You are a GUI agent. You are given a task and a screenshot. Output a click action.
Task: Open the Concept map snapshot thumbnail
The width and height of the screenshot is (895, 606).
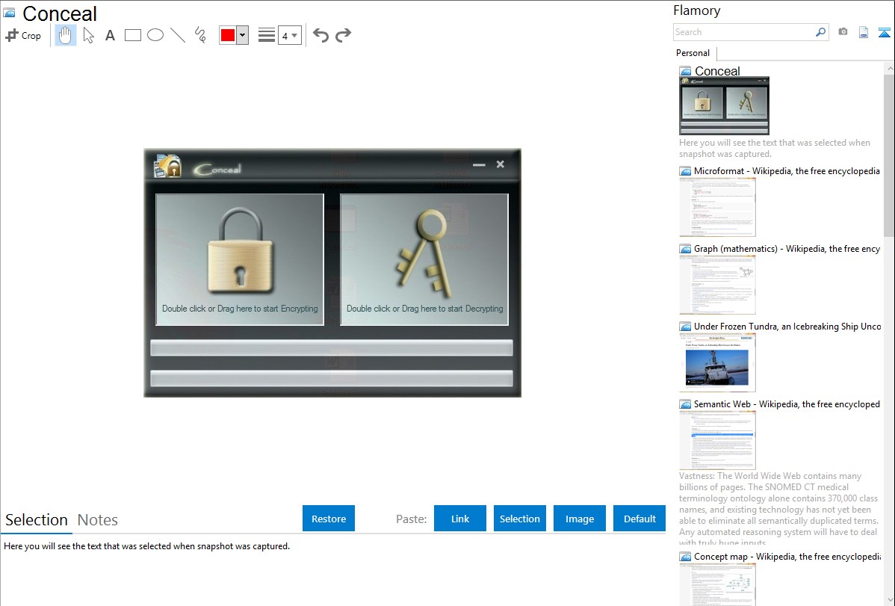(717, 584)
